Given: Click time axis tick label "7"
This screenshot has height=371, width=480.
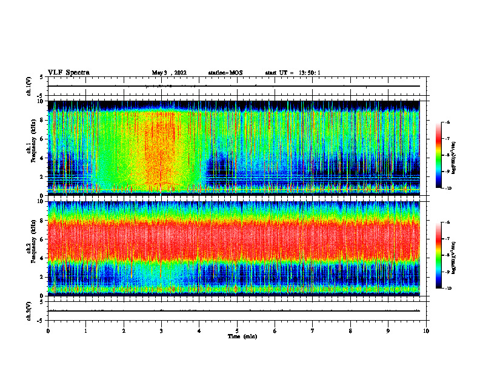Looking at the screenshot, I should [313, 331].
